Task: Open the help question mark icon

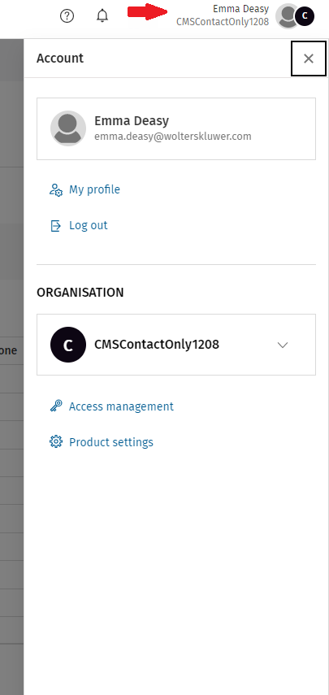Action: (x=67, y=16)
